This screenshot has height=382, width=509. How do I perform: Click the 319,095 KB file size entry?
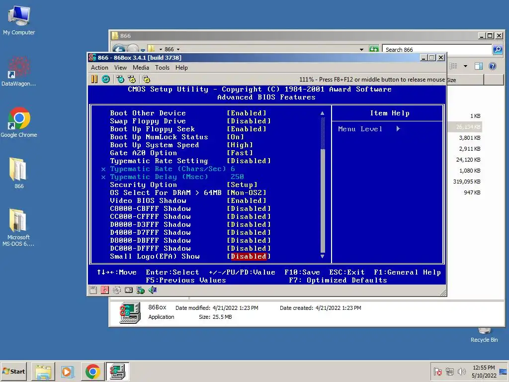point(466,182)
